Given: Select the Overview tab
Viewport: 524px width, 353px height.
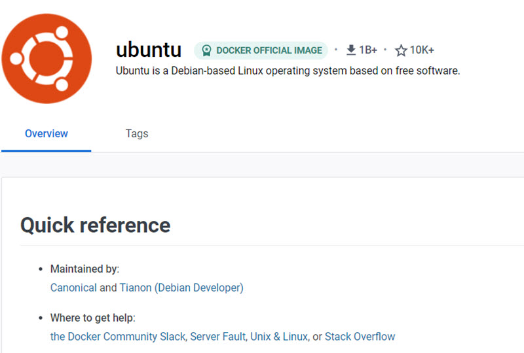Looking at the screenshot, I should click(x=47, y=133).
